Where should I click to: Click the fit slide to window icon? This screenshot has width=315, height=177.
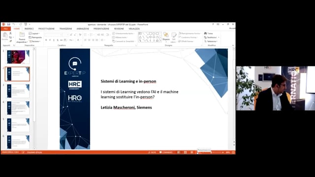coord(233,152)
